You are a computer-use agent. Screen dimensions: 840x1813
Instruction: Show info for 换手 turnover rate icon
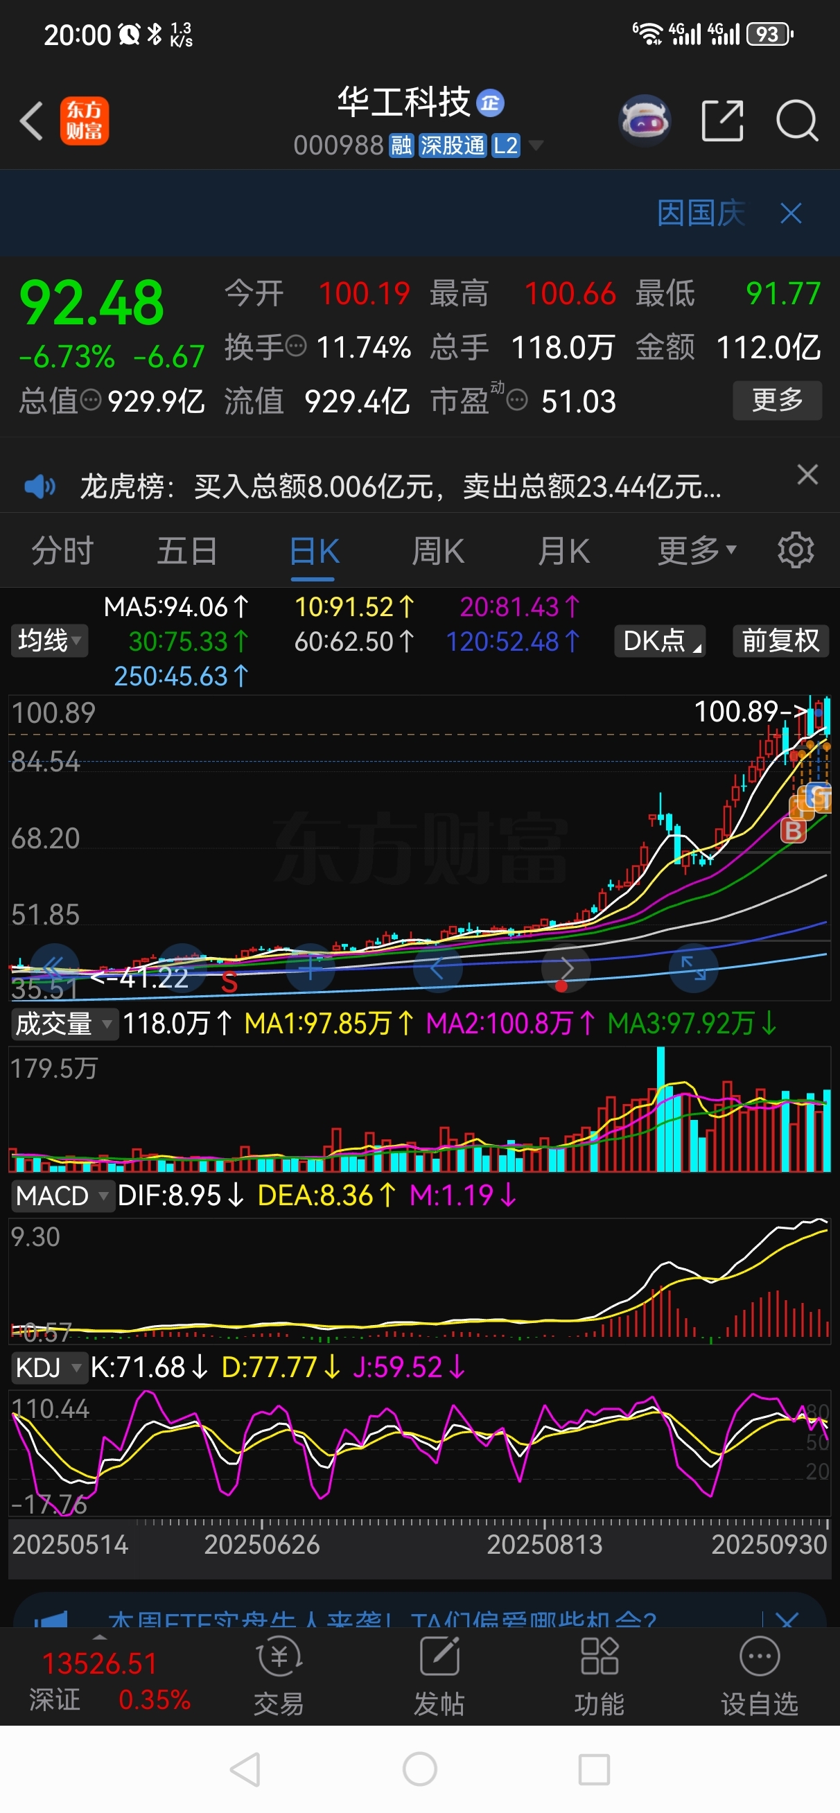pos(297,347)
